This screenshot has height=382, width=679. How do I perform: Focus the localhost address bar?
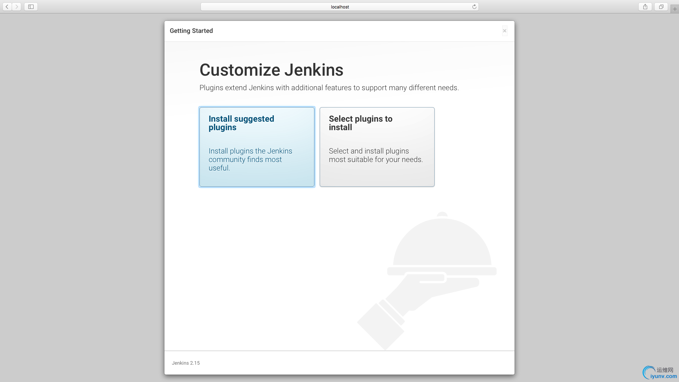point(339,7)
